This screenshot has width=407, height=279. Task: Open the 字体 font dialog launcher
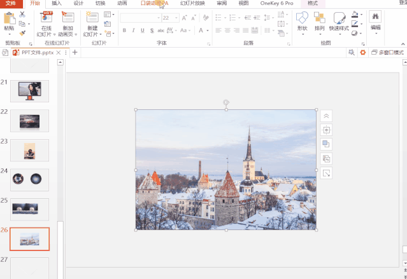pos(208,44)
